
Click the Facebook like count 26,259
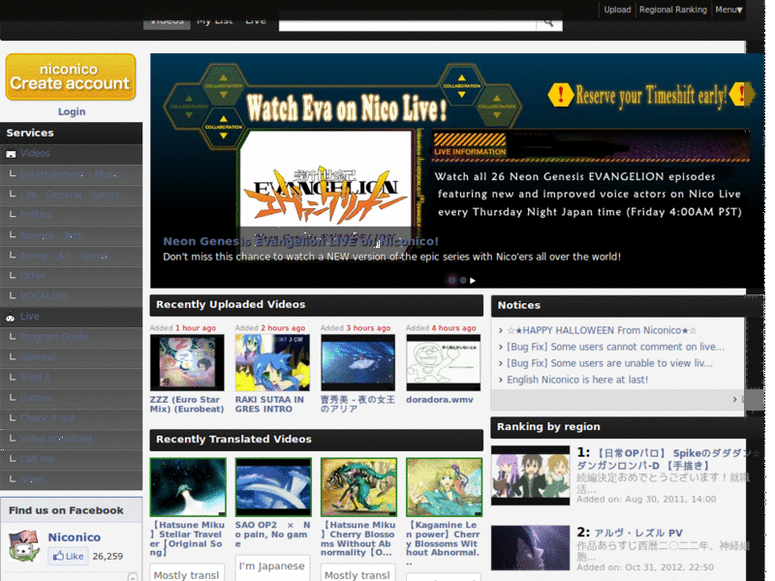[x=108, y=556]
